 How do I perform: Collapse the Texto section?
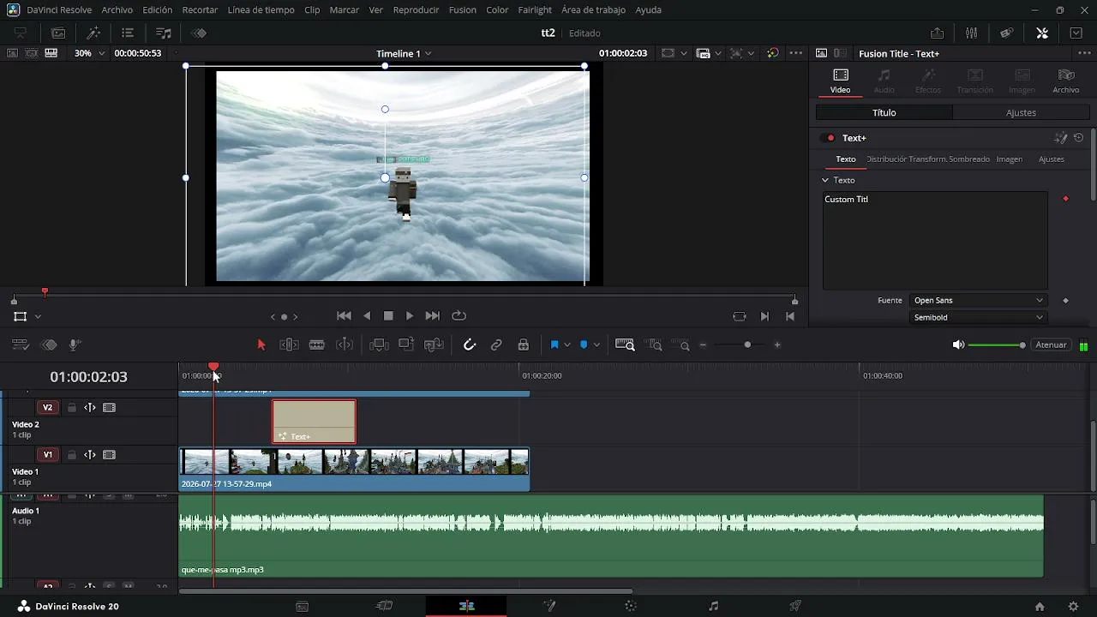pyautogui.click(x=825, y=180)
